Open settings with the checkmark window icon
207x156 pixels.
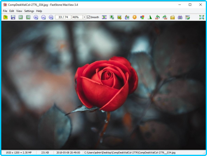tap(188, 17)
